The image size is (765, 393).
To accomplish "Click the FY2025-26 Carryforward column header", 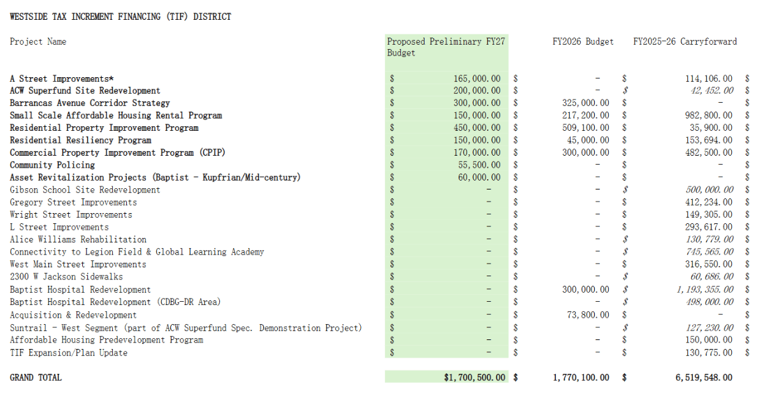I will pos(685,41).
